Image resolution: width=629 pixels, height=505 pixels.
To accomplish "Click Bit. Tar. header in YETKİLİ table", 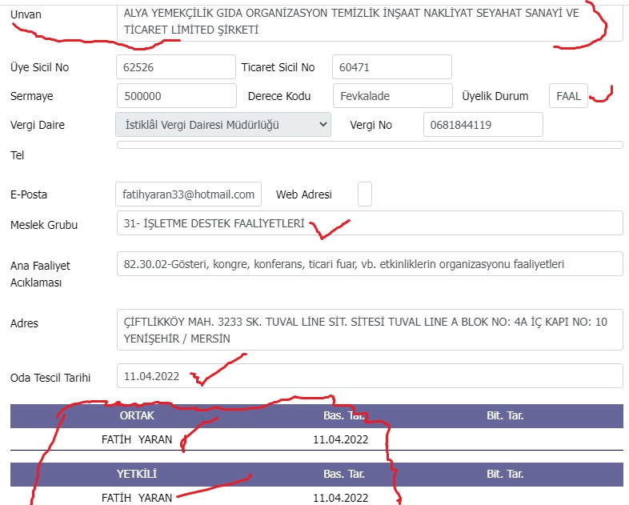I will 505,474.
